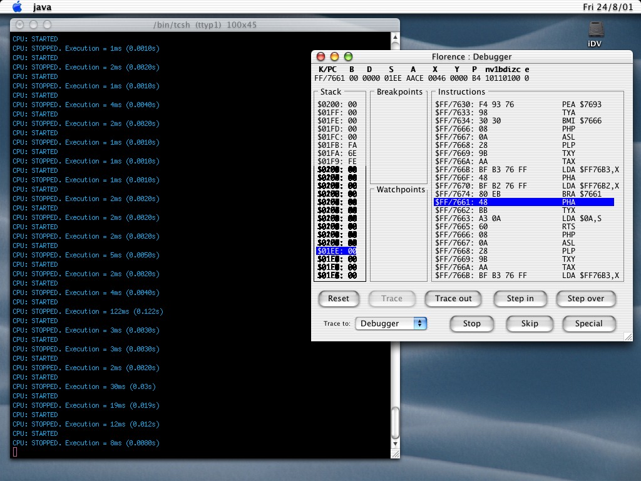Image resolution: width=641 pixels, height=481 pixels.
Task: Open the Trace to Debugger dropdown
Action: (x=391, y=324)
